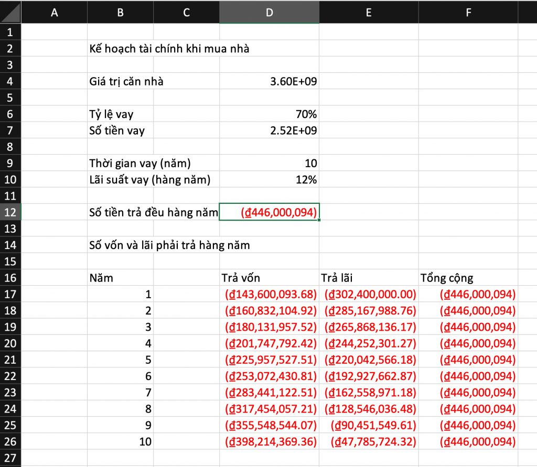
Task: Select principal cell (đ317,454,057.21)
Action: [x=269, y=408]
